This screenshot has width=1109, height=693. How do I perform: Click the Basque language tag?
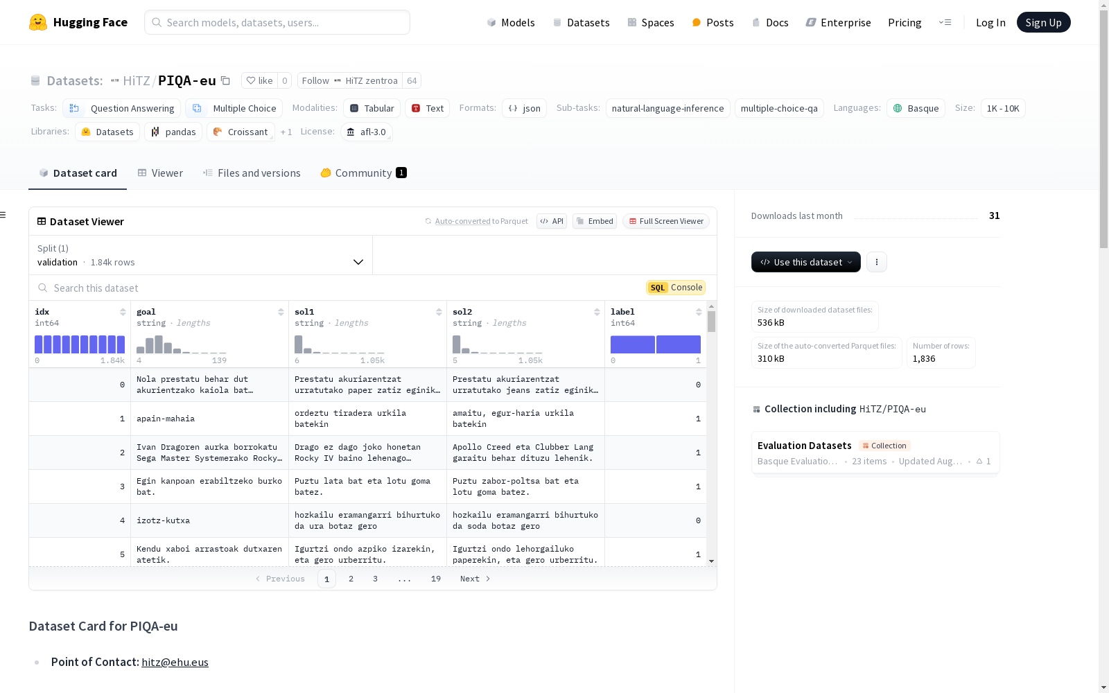coord(916,108)
